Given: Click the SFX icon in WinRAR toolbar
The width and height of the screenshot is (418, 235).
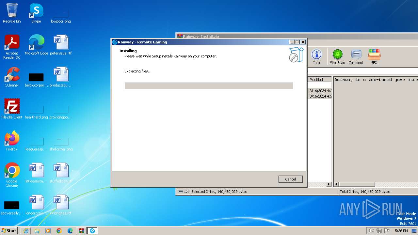Looking at the screenshot, I should [x=374, y=57].
